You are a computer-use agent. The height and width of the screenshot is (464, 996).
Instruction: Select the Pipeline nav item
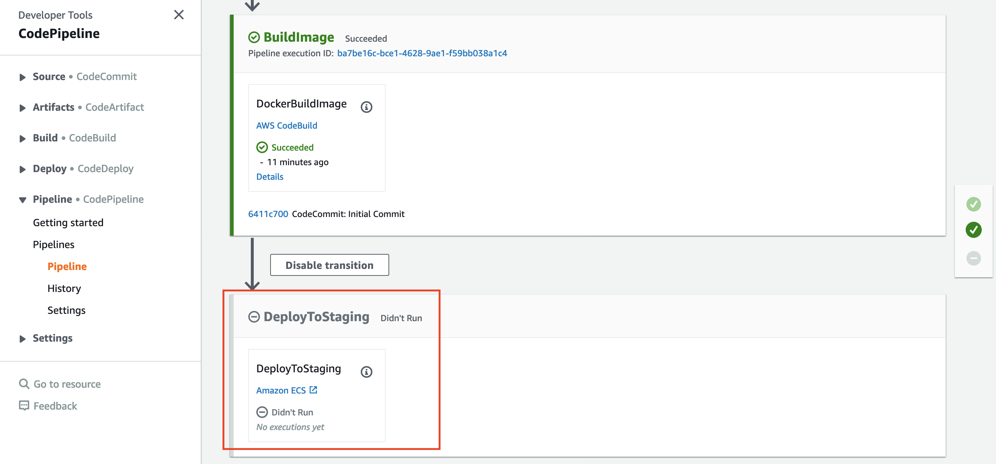click(x=67, y=266)
